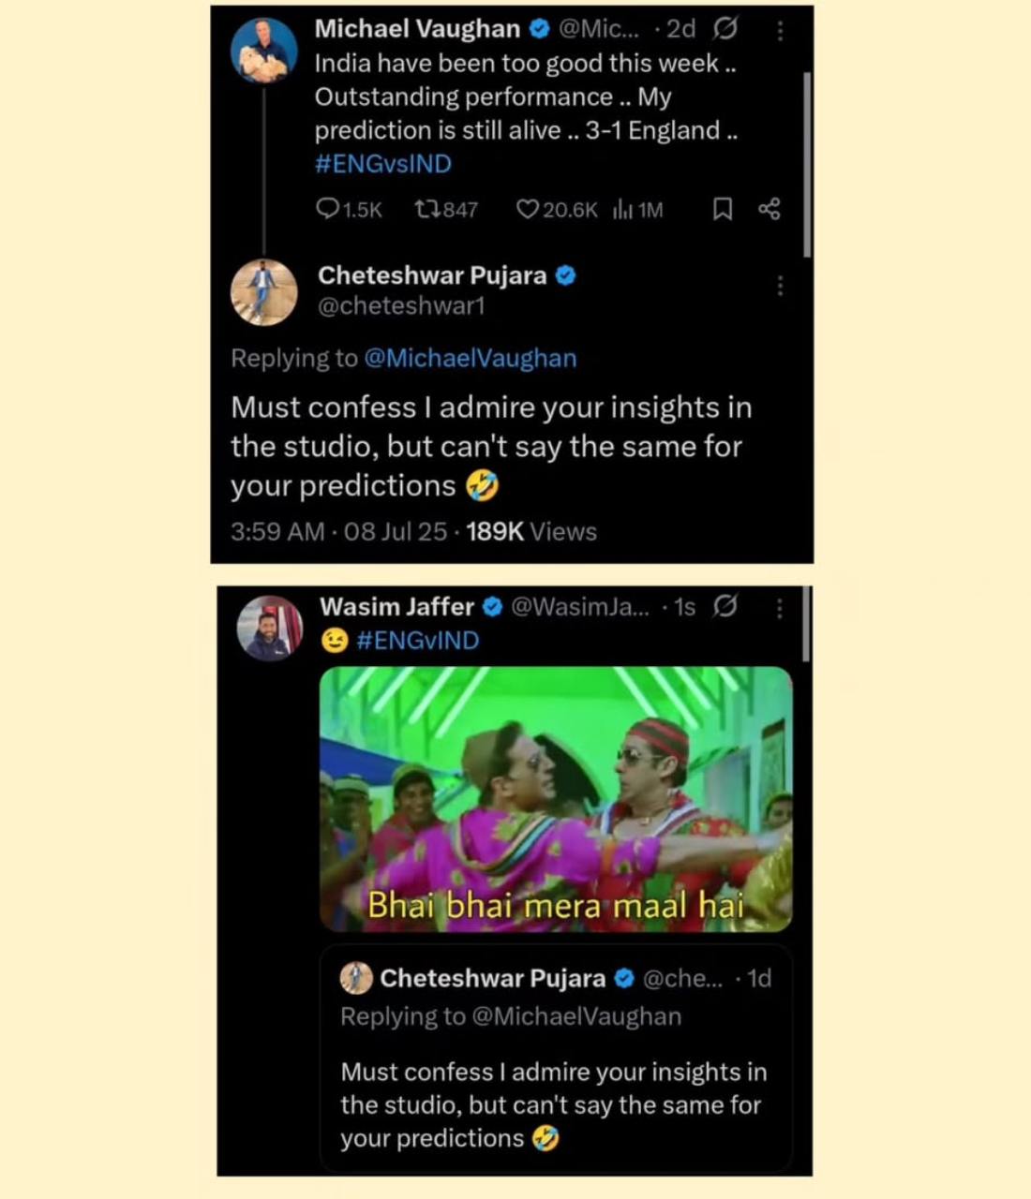Retweet Michael Vaughan's prediction tweet

pyautogui.click(x=428, y=209)
